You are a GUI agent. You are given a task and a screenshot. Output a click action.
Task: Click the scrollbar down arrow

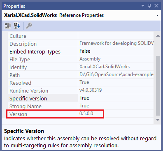[x=158, y=120]
